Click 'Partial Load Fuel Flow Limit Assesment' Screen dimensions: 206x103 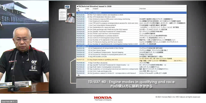click(106, 34)
